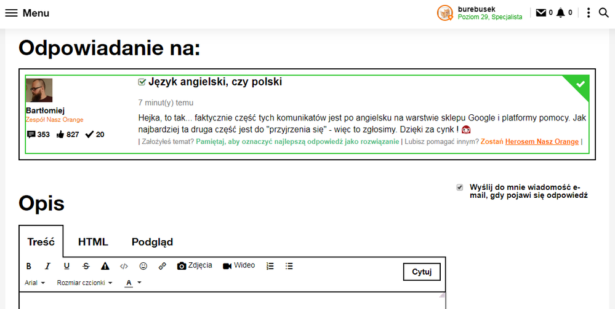
Task: Click the comments count icon showing 353
Action: point(31,135)
